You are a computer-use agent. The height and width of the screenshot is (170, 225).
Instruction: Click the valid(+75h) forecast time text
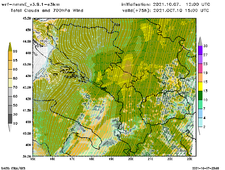[x=166, y=11]
